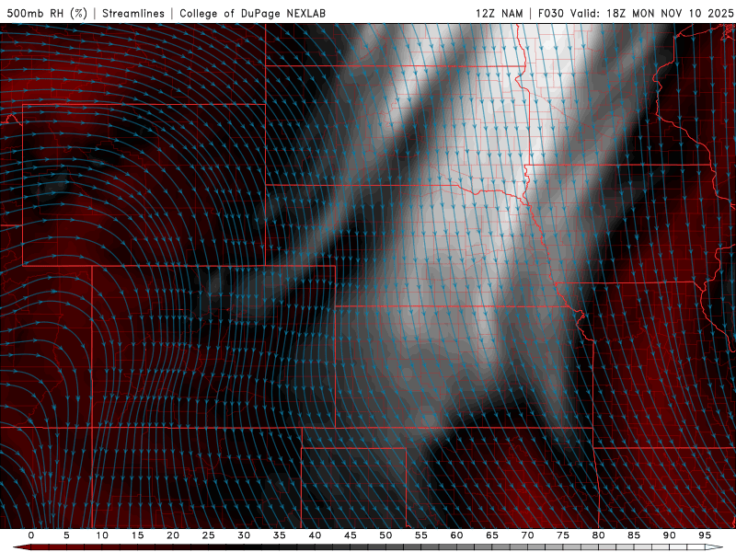Image resolution: width=736 pixels, height=552 pixels.
Task: Select the 45 value on the color scale
Action: pos(351,535)
